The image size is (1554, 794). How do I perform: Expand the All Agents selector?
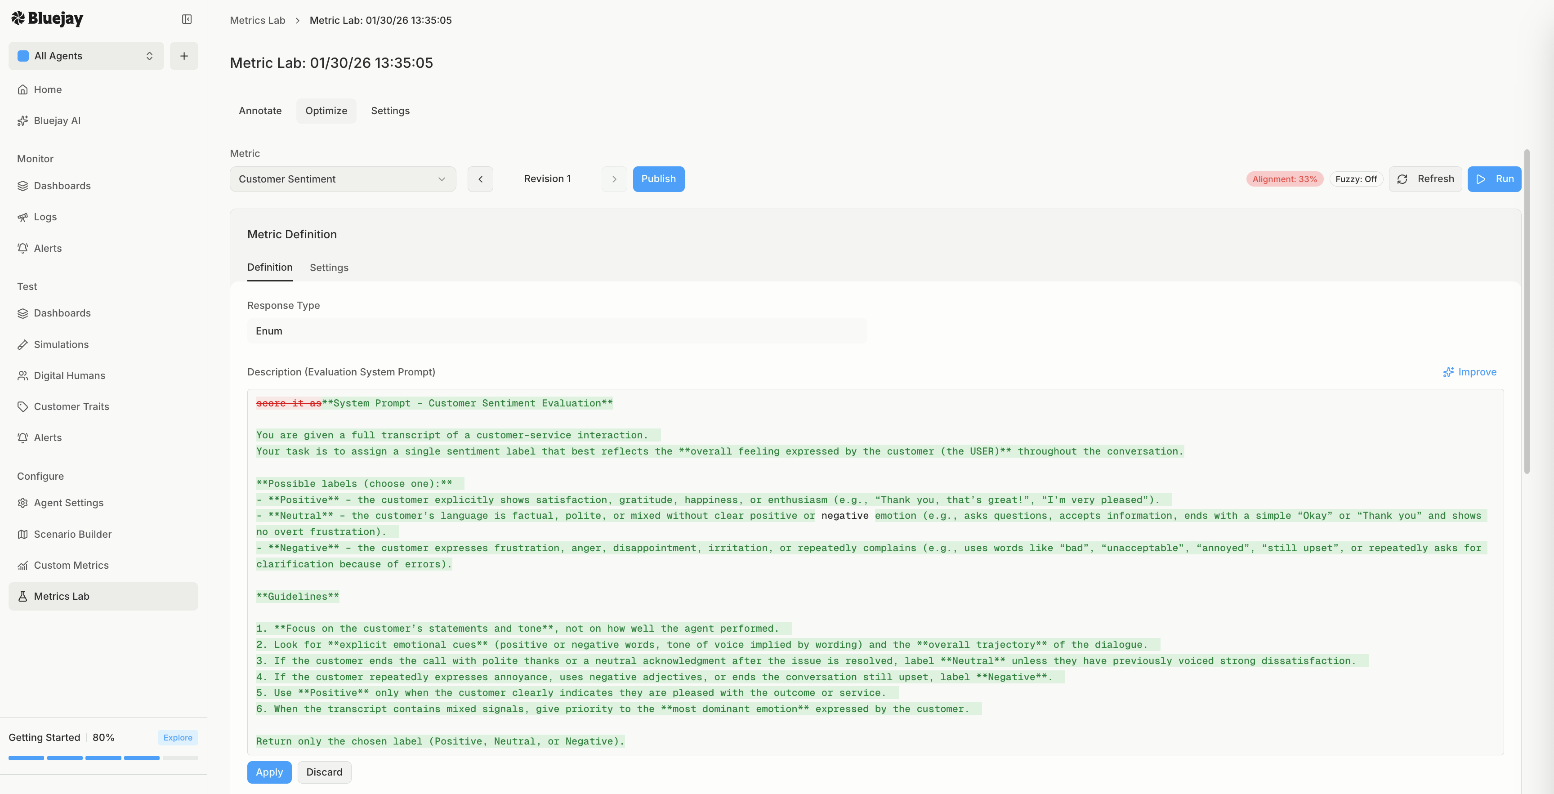pyautogui.click(x=86, y=56)
